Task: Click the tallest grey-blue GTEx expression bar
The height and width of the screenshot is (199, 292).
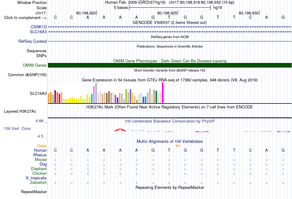Action: (x=96, y=93)
